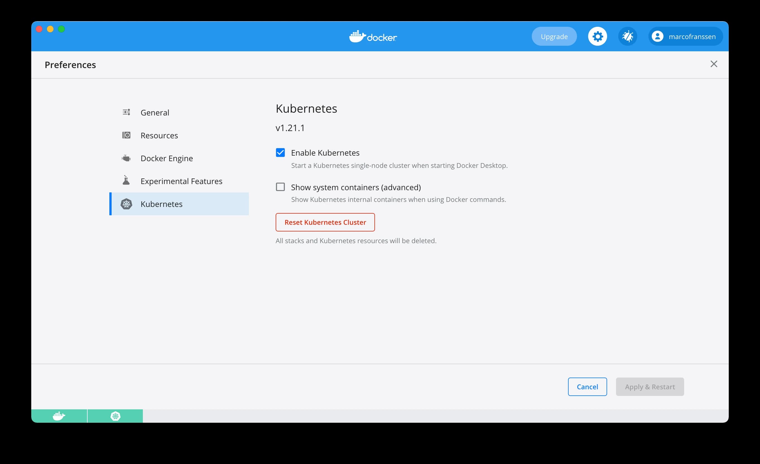760x464 pixels.
Task: Click 'All stacks and Kubernetes resources will be deleted.'
Action: tap(356, 241)
